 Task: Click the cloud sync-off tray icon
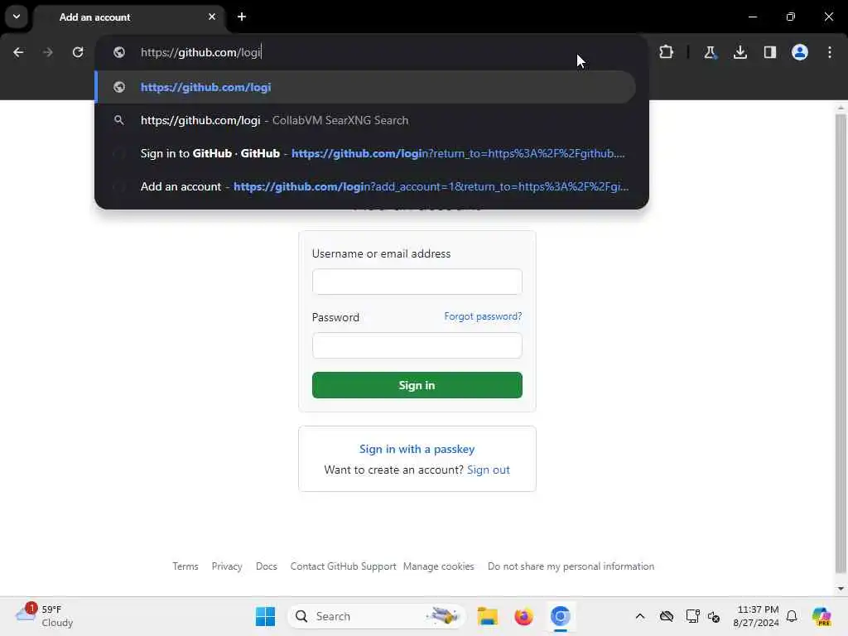(x=667, y=616)
